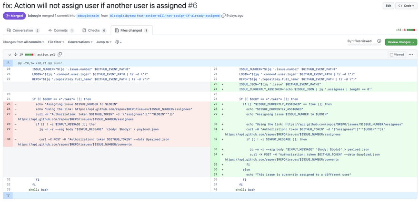Open the bdougie:main base branch link
The width and height of the screenshot is (419, 205).
pos(88,16)
